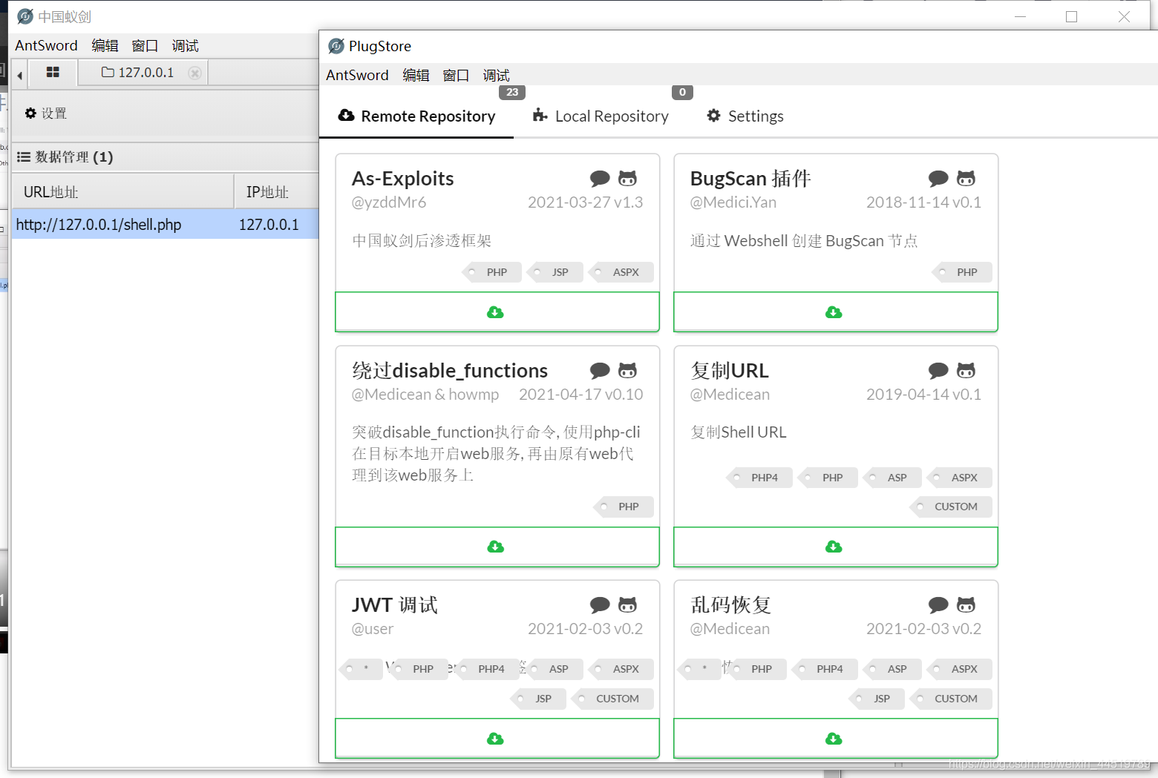Open As-Exploits comment bubble icon
The height and width of the screenshot is (778, 1158).
coord(600,179)
